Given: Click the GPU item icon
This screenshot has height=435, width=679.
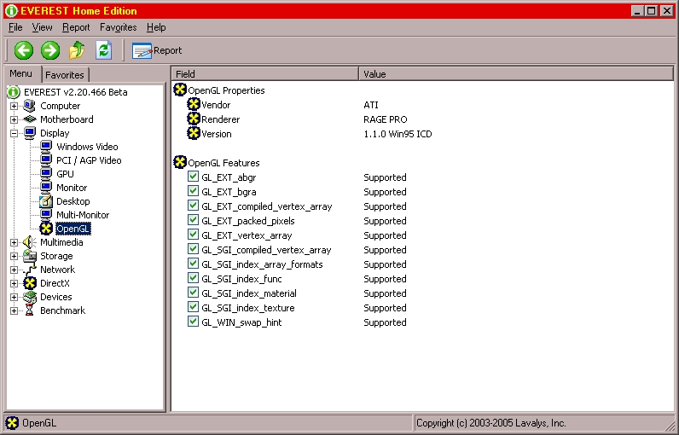Looking at the screenshot, I should point(46,173).
